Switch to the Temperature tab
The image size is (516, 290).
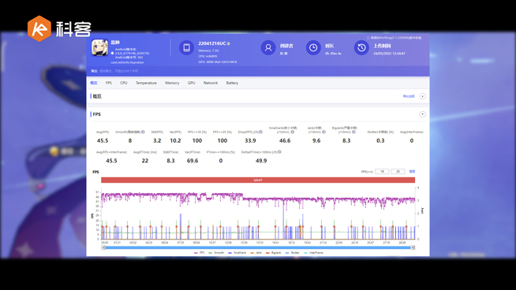pyautogui.click(x=146, y=83)
